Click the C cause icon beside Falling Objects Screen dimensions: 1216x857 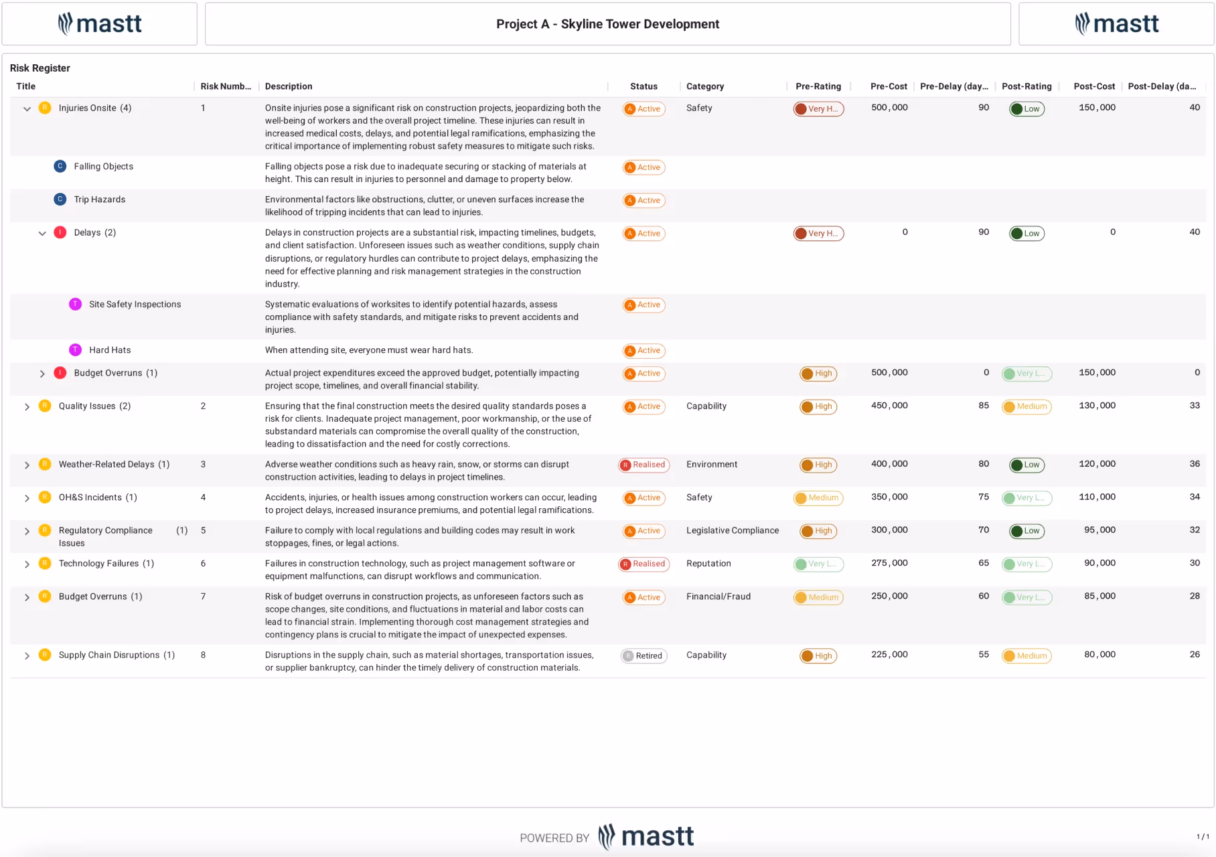pos(60,166)
